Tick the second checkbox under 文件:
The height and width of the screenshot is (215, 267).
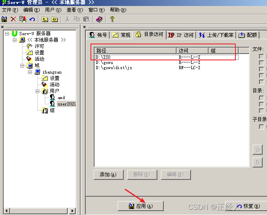click(x=261, y=63)
